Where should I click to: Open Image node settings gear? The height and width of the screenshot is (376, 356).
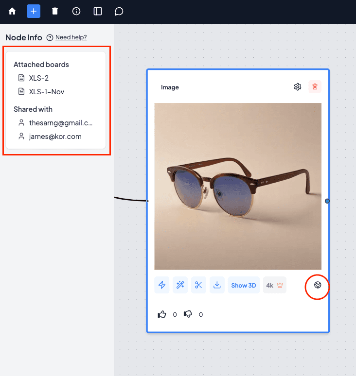[298, 87]
